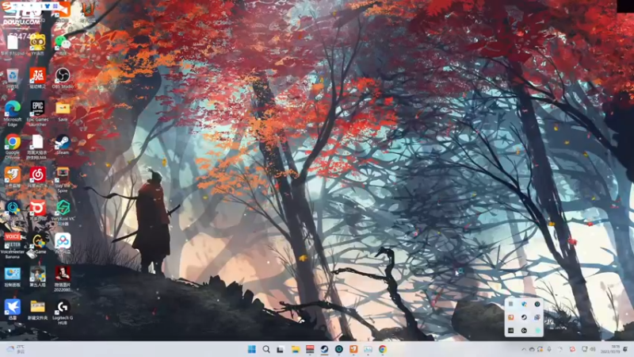Open the volume speaker tray icon
Image resolution: width=634 pixels, height=357 pixels.
pyautogui.click(x=593, y=349)
